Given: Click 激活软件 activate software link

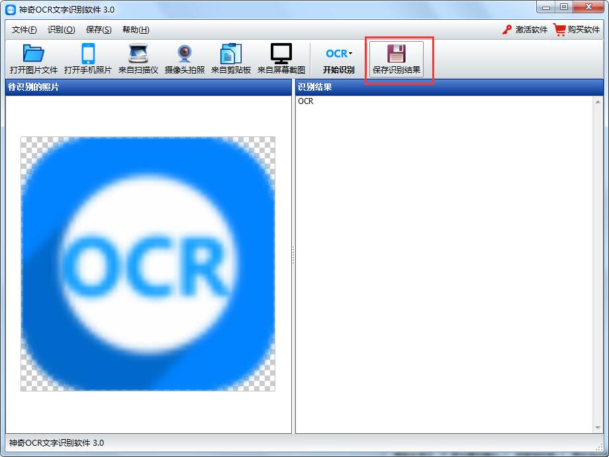Looking at the screenshot, I should tap(531, 30).
